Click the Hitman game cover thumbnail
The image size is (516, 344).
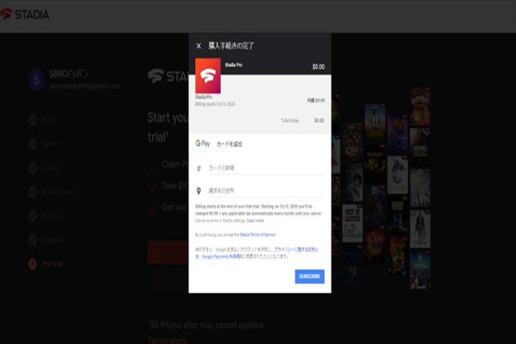pyautogui.click(x=420, y=229)
